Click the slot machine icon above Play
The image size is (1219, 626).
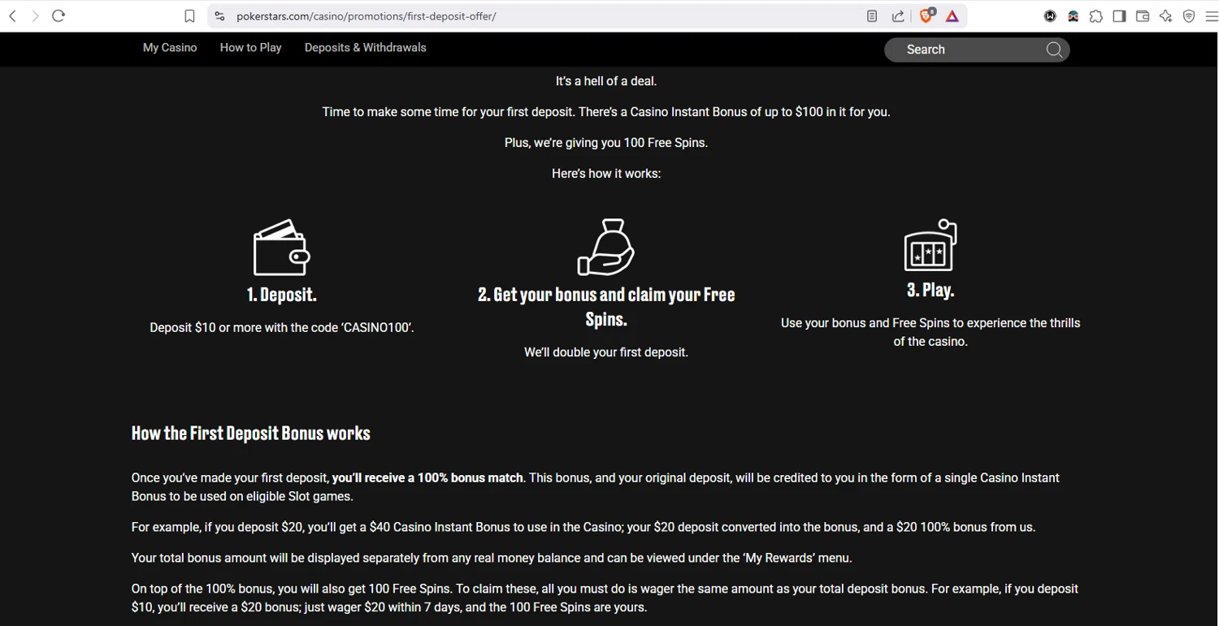click(931, 244)
